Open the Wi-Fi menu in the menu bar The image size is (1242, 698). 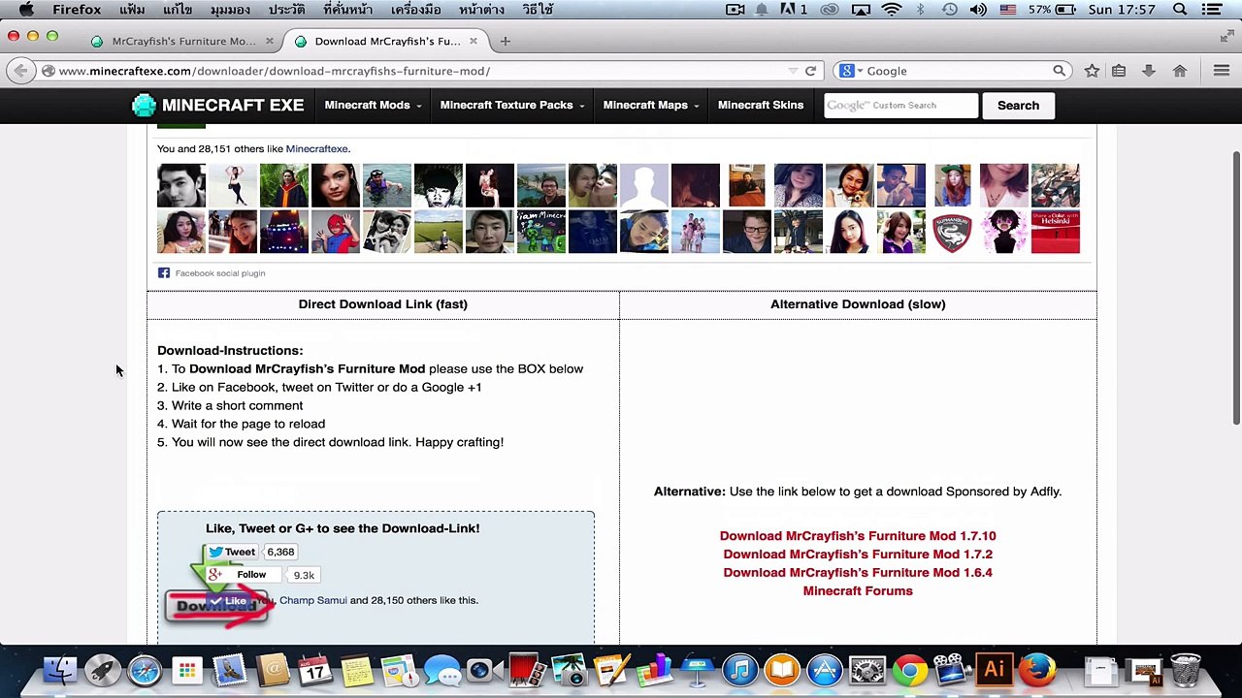pyautogui.click(x=892, y=10)
